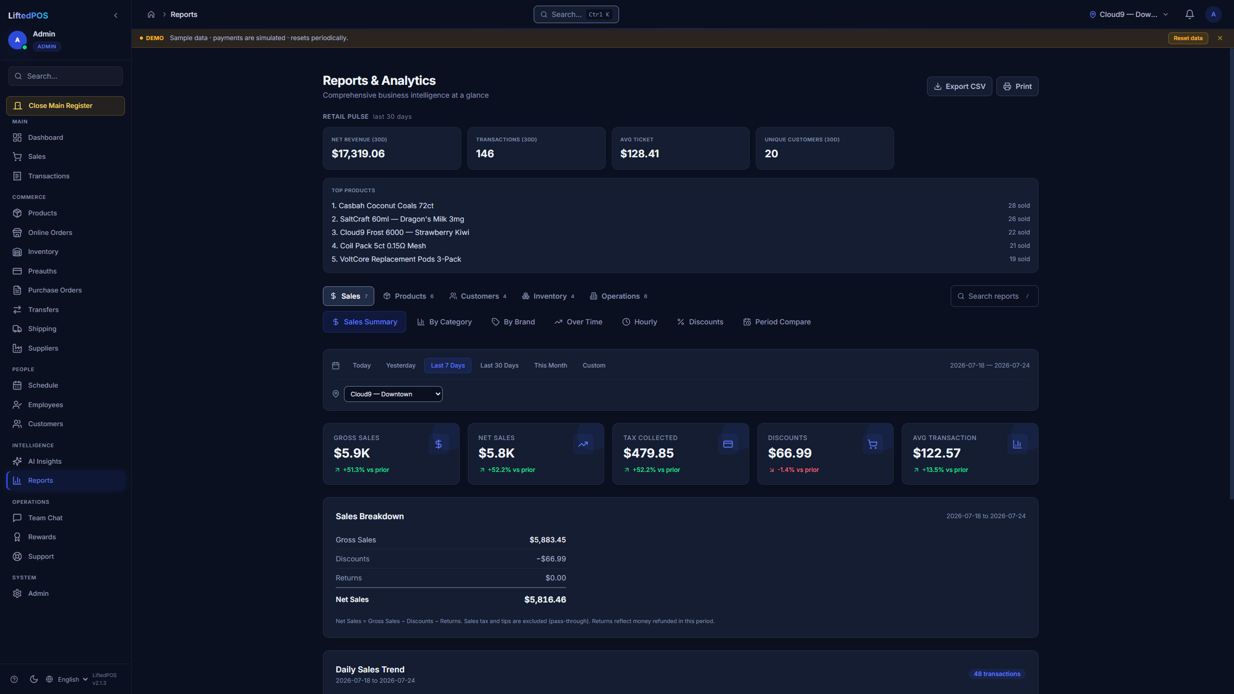Select the Custom date range
This screenshot has width=1234, height=694.
coord(594,365)
